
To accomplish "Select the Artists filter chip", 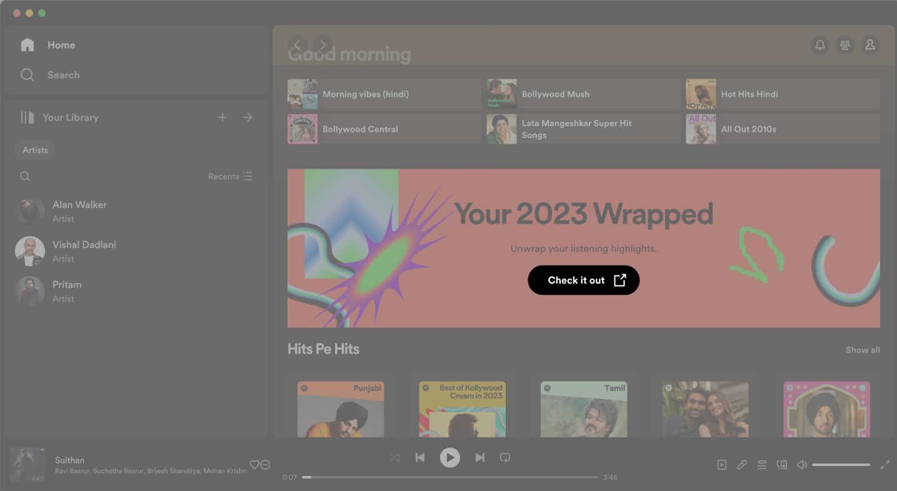I will (x=35, y=150).
